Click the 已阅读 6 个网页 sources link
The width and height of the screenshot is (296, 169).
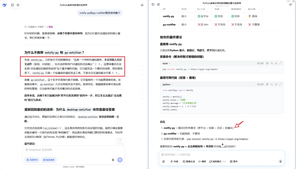click(34, 27)
